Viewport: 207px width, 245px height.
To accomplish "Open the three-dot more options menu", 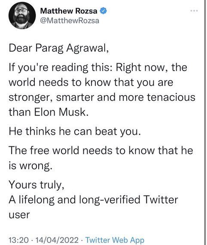I will coord(194,11).
